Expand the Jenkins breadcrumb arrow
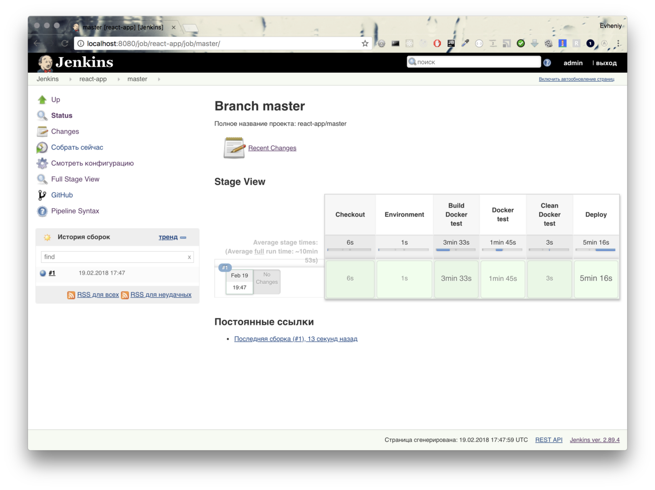Image resolution: width=655 pixels, height=490 pixels. click(x=70, y=79)
